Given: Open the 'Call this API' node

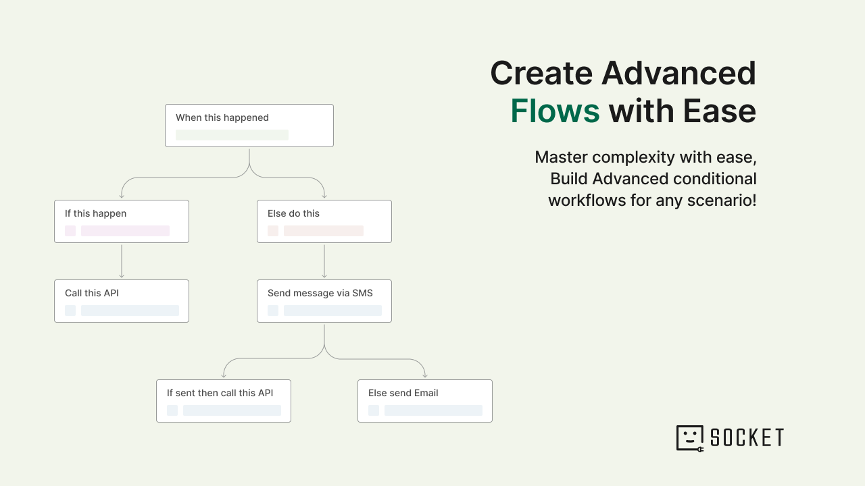Looking at the screenshot, I should tap(122, 301).
